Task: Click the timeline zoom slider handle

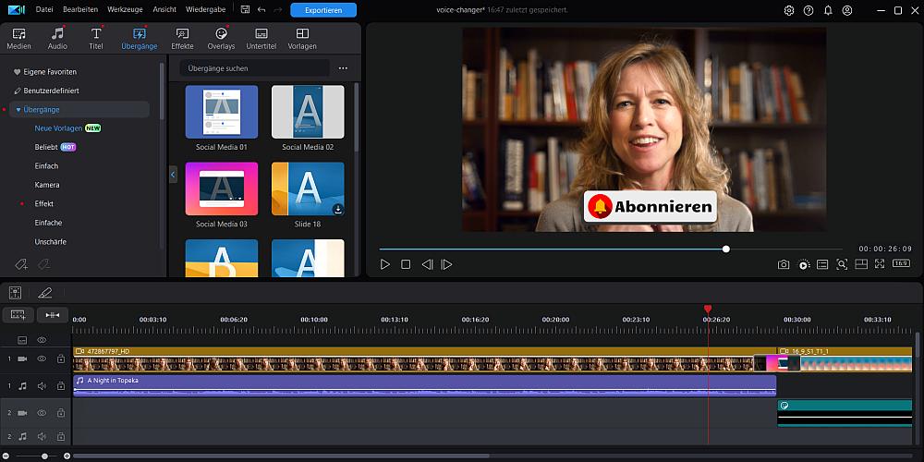Action: (43, 456)
